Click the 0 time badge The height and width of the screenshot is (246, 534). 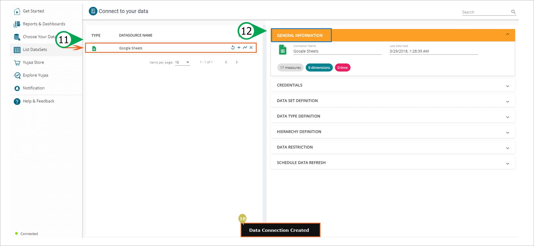pyautogui.click(x=342, y=68)
